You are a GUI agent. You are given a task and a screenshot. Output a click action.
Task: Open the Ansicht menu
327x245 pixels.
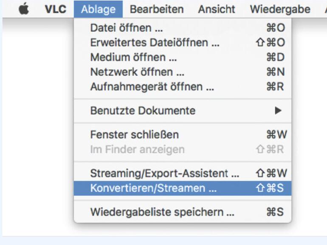tap(217, 9)
